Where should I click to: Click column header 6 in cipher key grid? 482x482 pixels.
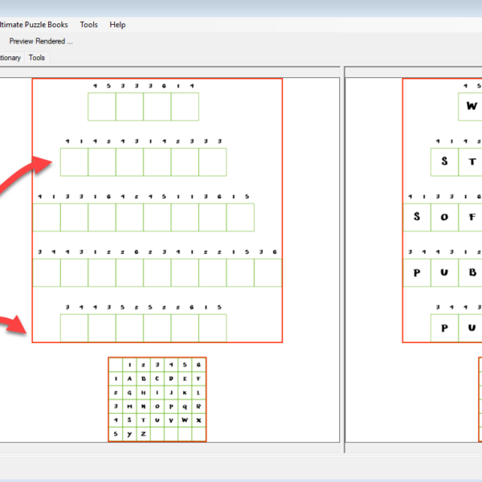pos(198,365)
